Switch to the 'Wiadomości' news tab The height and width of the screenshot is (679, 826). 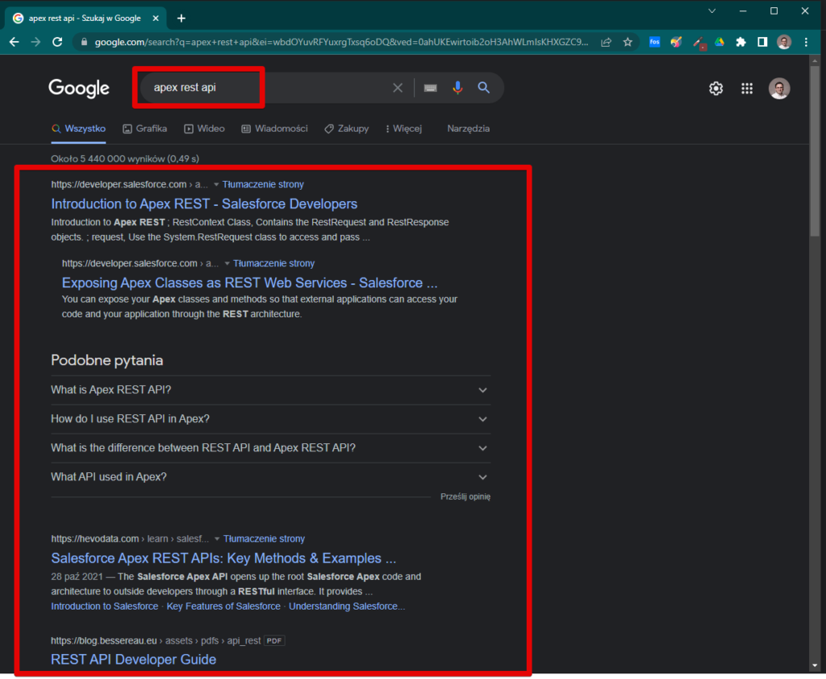click(274, 128)
